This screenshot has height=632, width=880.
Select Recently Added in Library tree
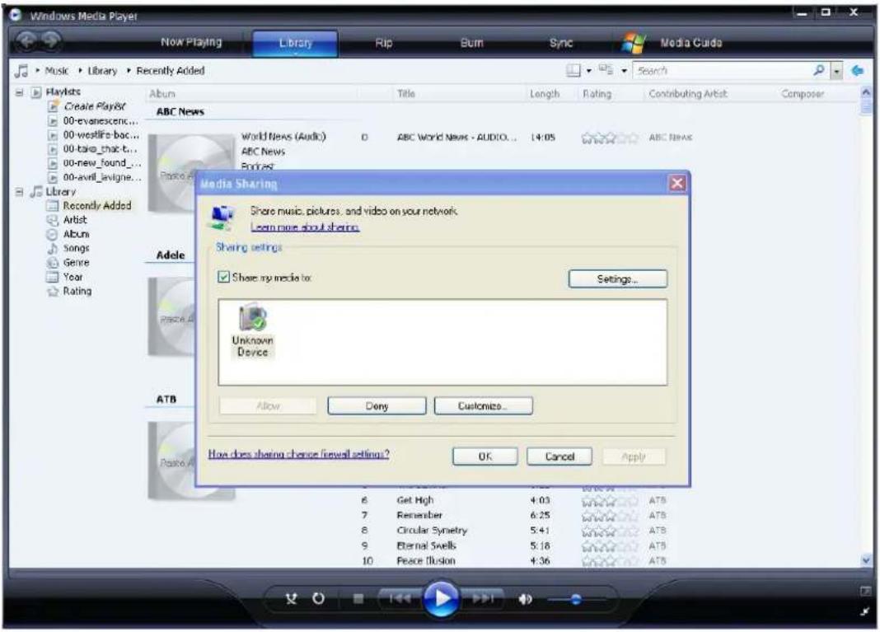point(97,205)
